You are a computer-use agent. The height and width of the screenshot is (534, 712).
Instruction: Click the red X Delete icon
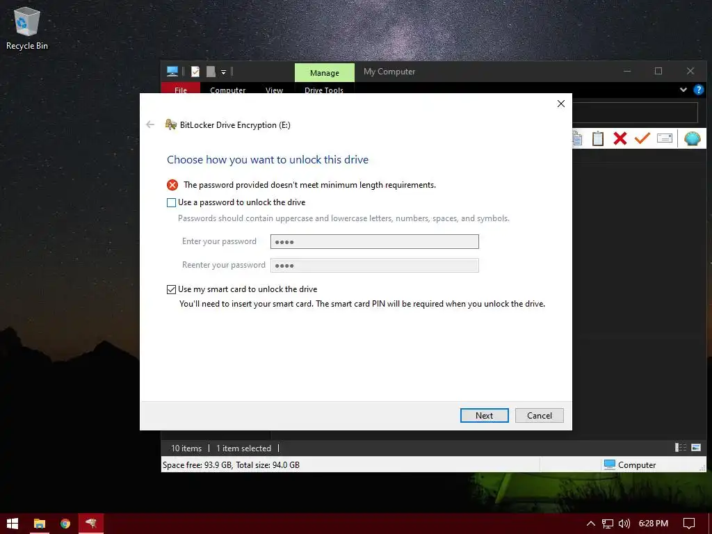(620, 138)
